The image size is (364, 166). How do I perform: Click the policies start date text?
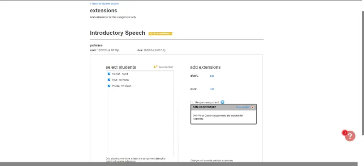[104, 50]
